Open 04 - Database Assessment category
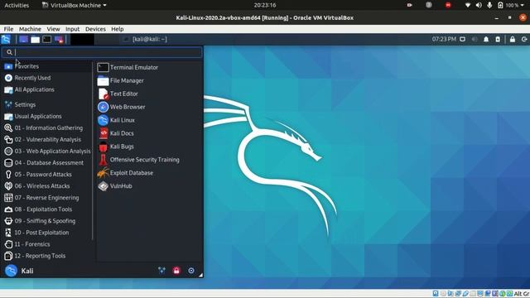This screenshot has width=530, height=298. (46, 163)
